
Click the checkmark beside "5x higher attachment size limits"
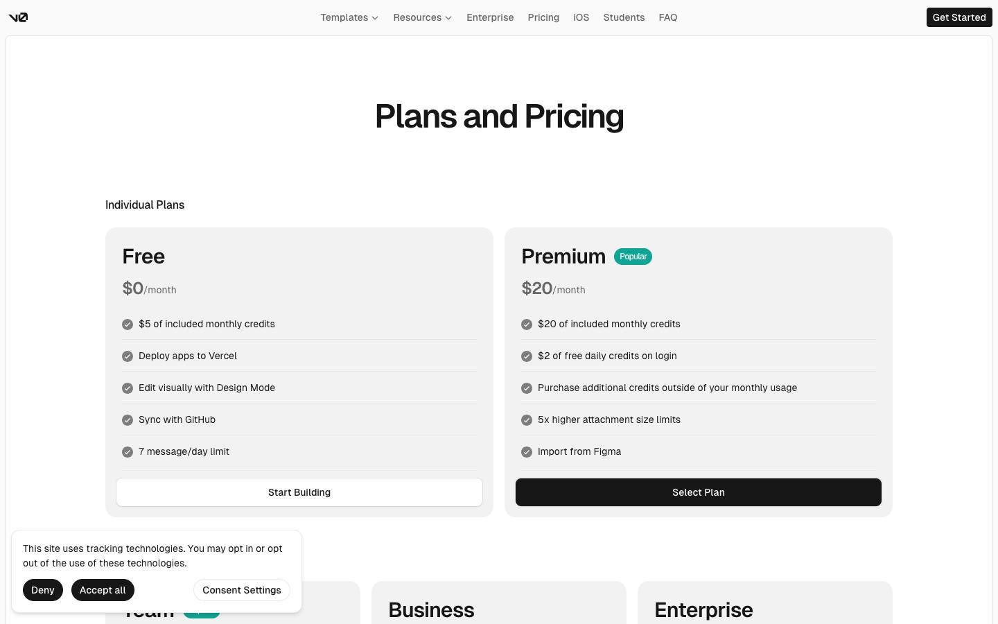(527, 419)
